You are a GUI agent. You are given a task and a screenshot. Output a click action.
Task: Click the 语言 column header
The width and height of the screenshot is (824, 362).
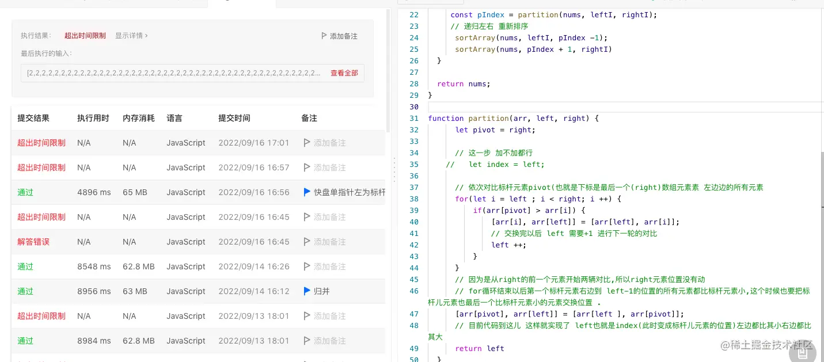(174, 118)
